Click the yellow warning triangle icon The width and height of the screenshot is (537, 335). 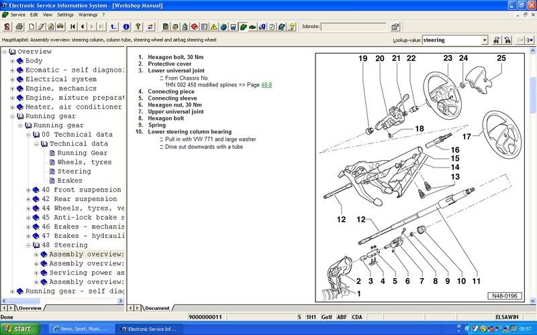(x=213, y=27)
